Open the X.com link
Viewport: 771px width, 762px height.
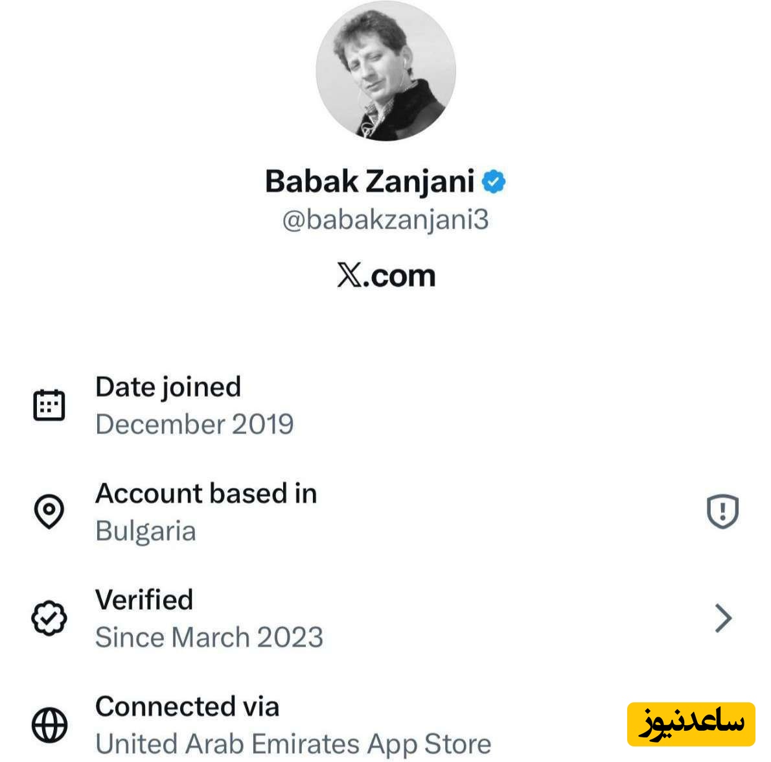[385, 274]
